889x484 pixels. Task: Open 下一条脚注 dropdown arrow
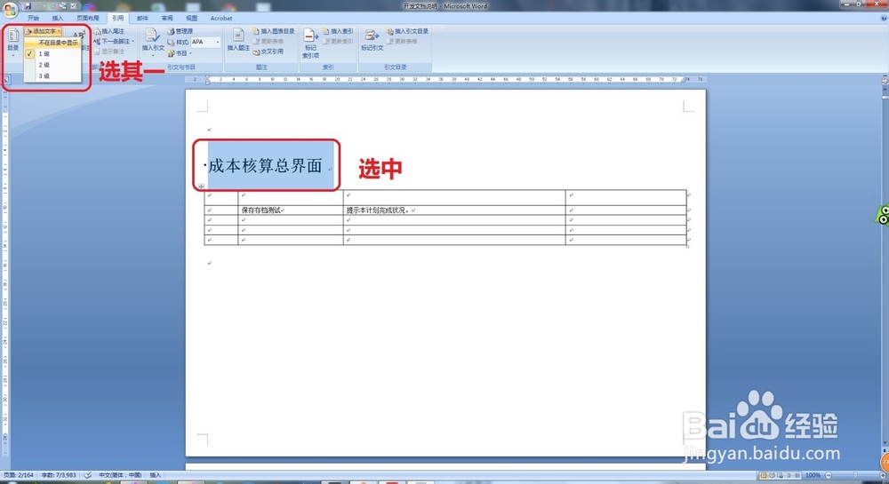[133, 42]
